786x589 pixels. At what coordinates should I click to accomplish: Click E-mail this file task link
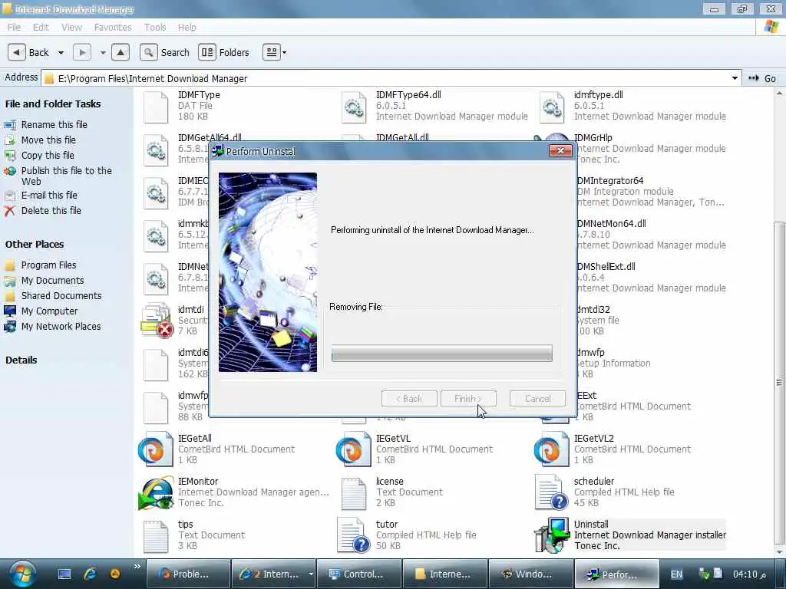[x=49, y=196]
